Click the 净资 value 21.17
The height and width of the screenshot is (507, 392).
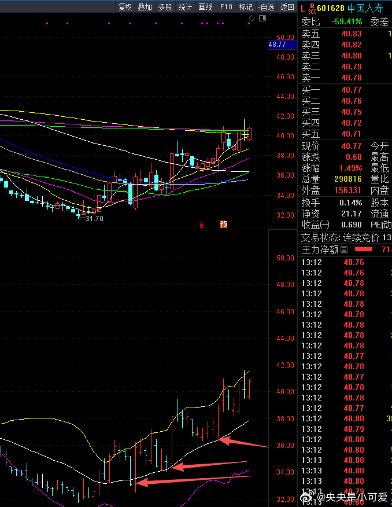tap(352, 214)
